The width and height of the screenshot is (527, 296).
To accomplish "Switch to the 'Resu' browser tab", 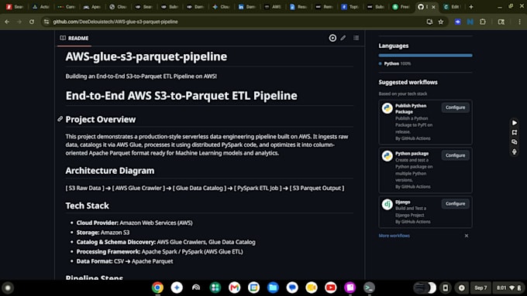I will coord(298,7).
